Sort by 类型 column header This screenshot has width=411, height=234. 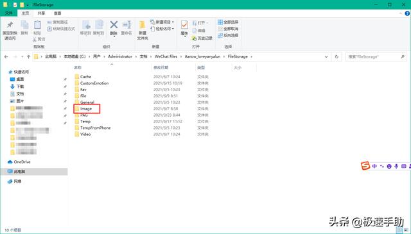click(201, 67)
